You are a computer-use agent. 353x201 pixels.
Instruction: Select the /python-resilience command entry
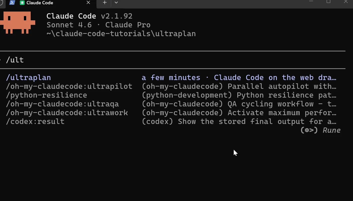(x=46, y=95)
